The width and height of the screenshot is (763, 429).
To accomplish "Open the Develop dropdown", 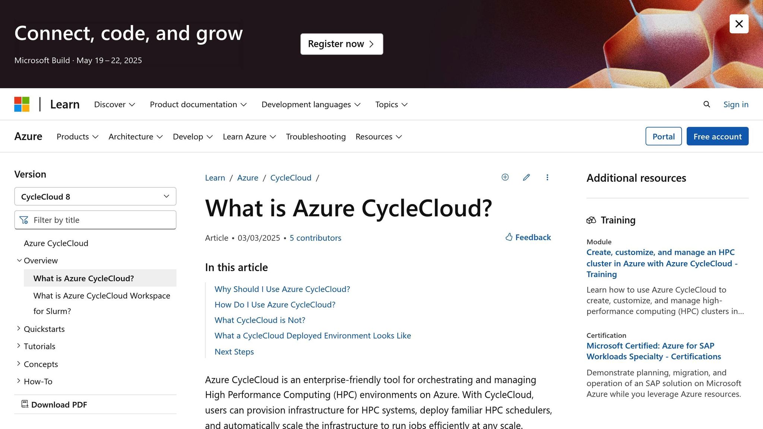I will pos(193,137).
